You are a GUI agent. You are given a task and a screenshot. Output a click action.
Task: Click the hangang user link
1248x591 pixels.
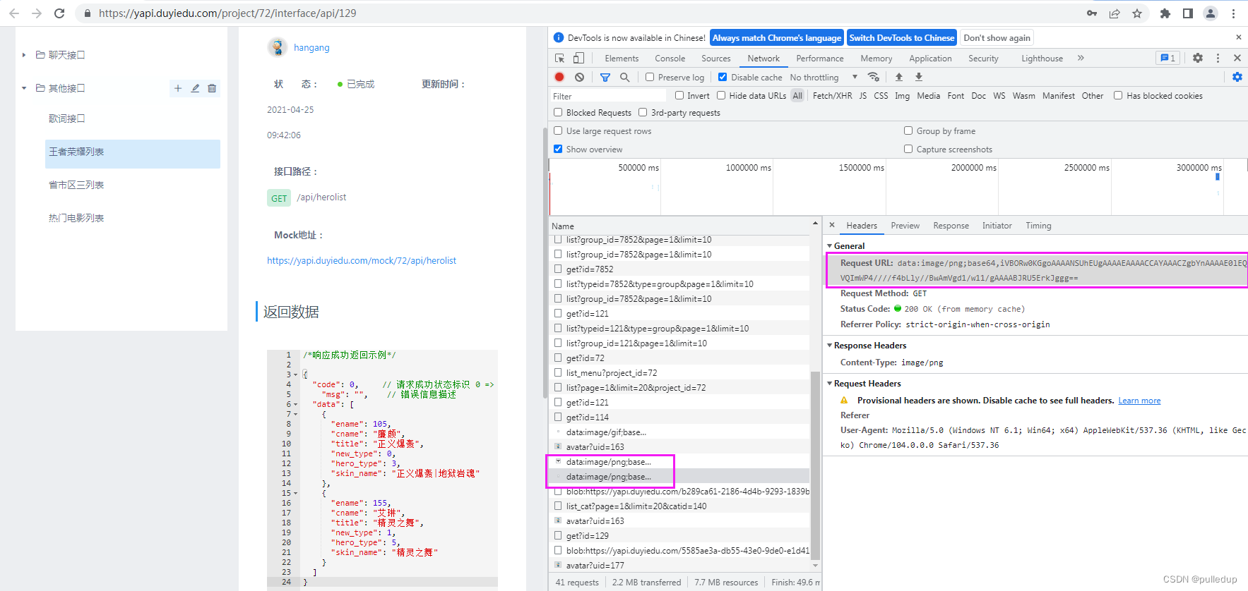[311, 48]
